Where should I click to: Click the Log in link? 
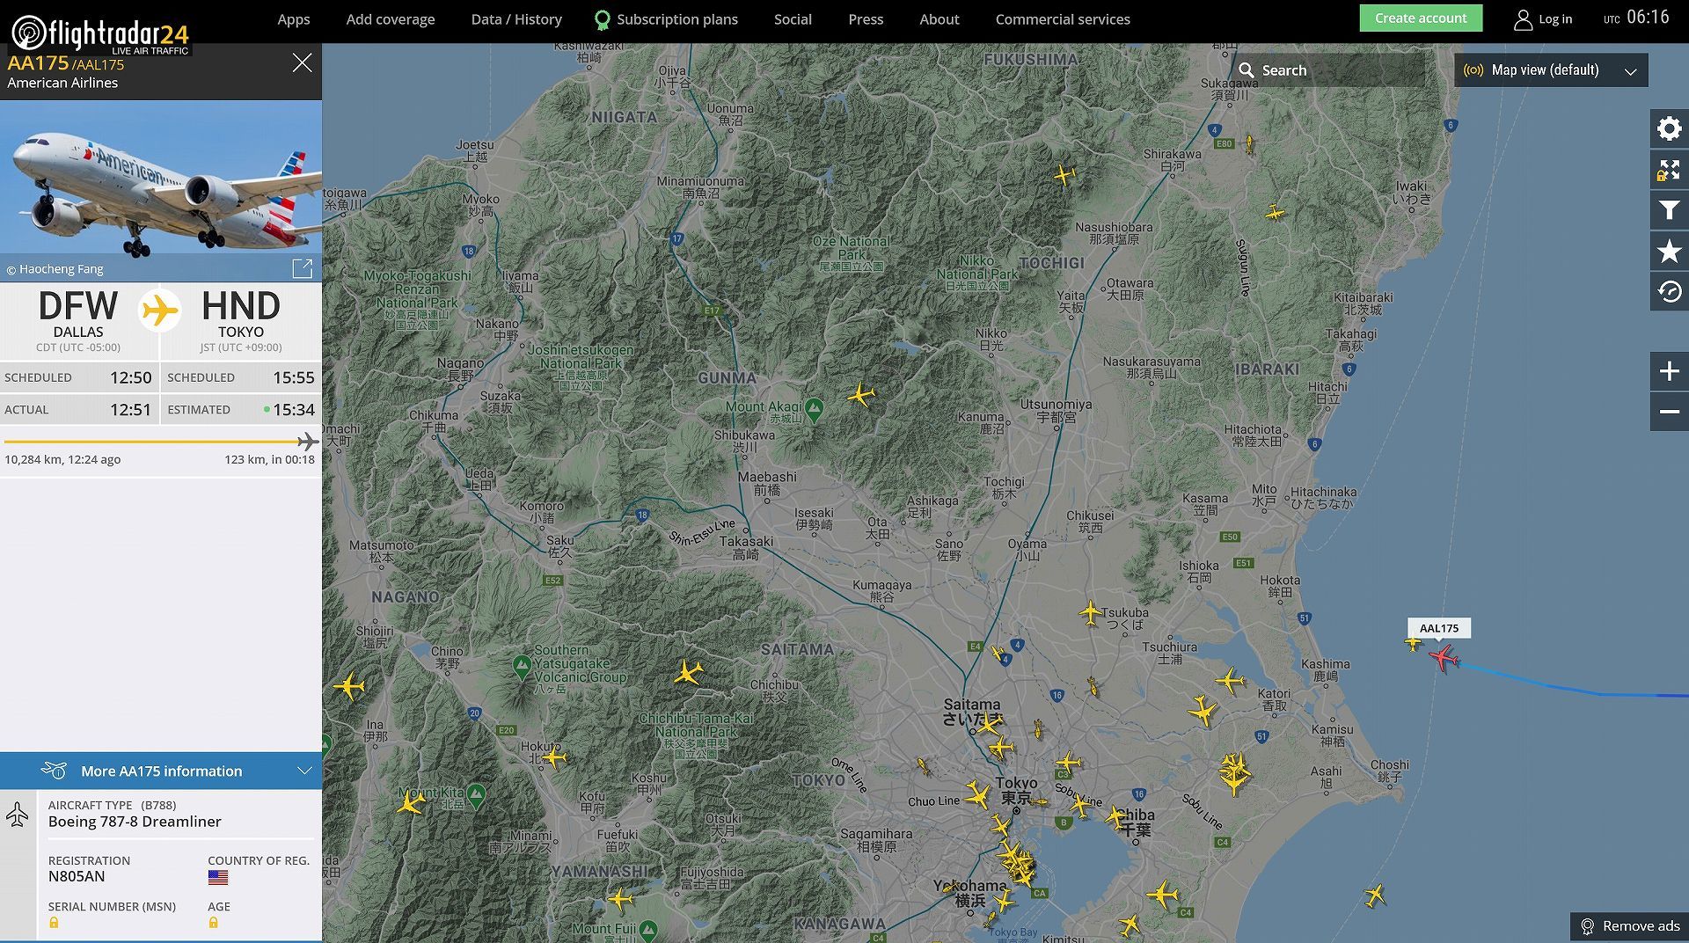(1554, 19)
